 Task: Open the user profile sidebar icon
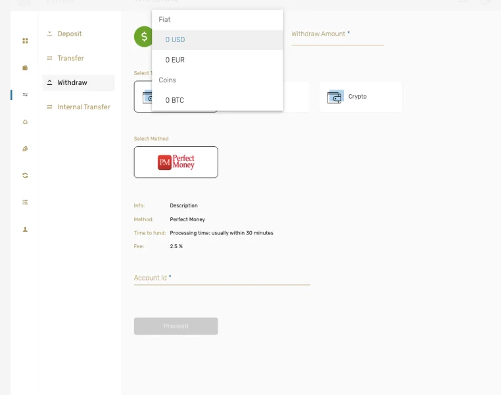pyautogui.click(x=25, y=230)
